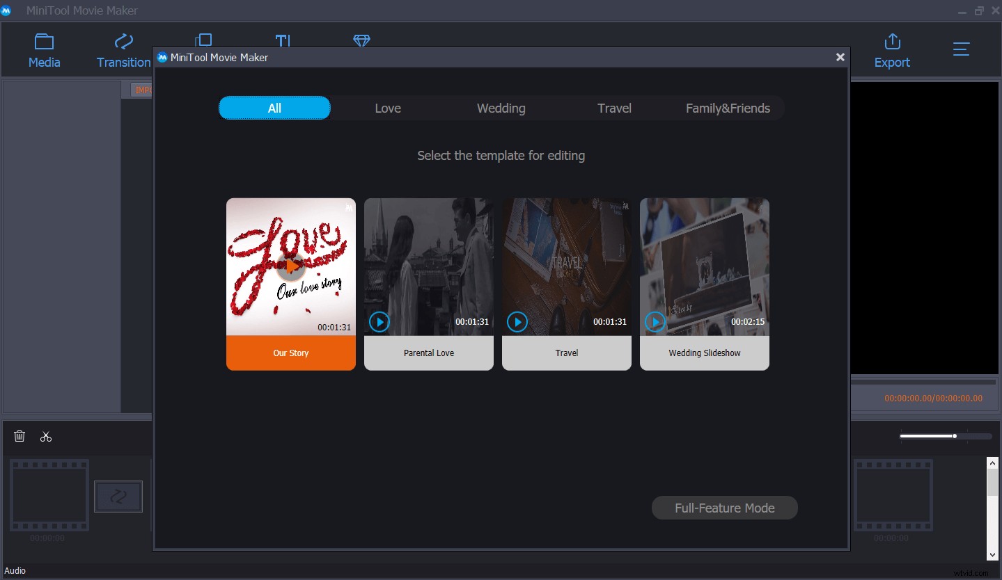Open the hamburger menu
Image resolution: width=1002 pixels, height=580 pixels.
pyautogui.click(x=961, y=49)
